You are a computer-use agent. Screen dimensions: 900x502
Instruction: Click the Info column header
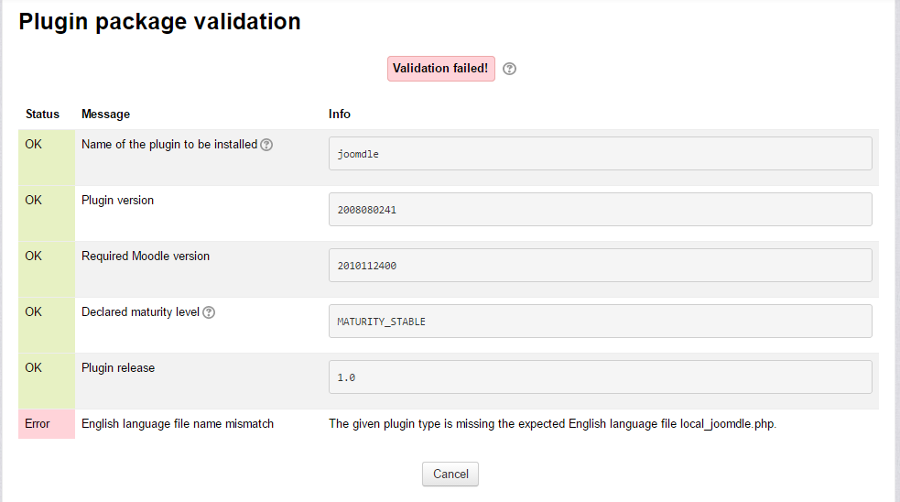pyautogui.click(x=340, y=115)
